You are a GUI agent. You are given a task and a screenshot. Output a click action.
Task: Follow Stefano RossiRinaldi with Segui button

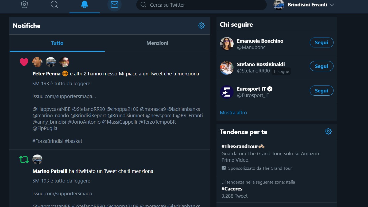(321, 66)
